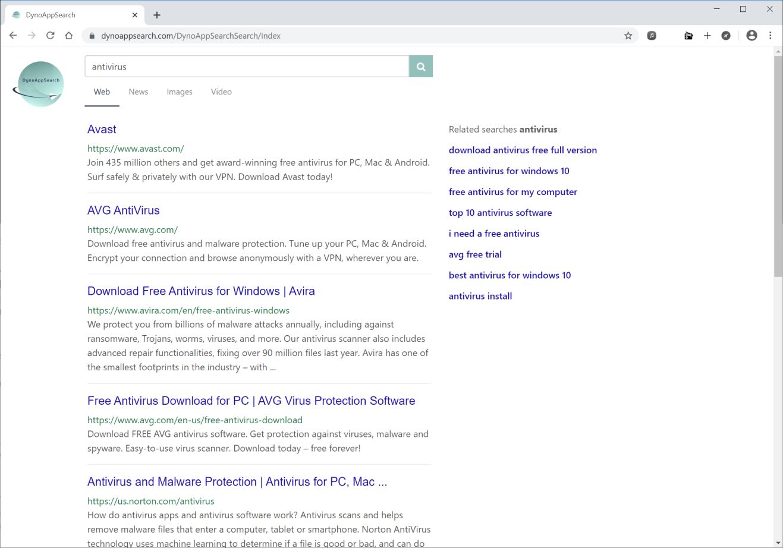The image size is (783, 548).
Task: Click the DynoAppSearch logo
Action: [x=40, y=84]
